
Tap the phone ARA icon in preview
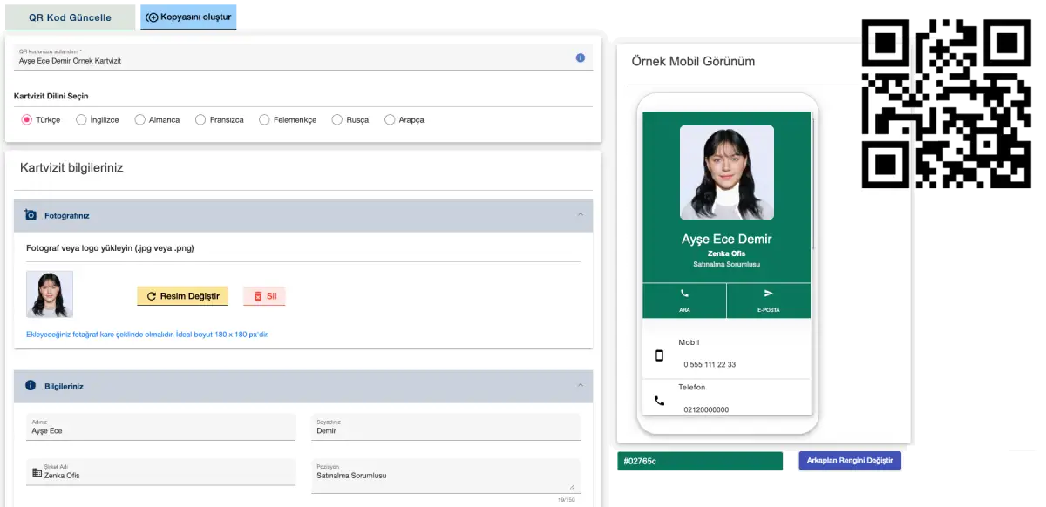point(684,294)
